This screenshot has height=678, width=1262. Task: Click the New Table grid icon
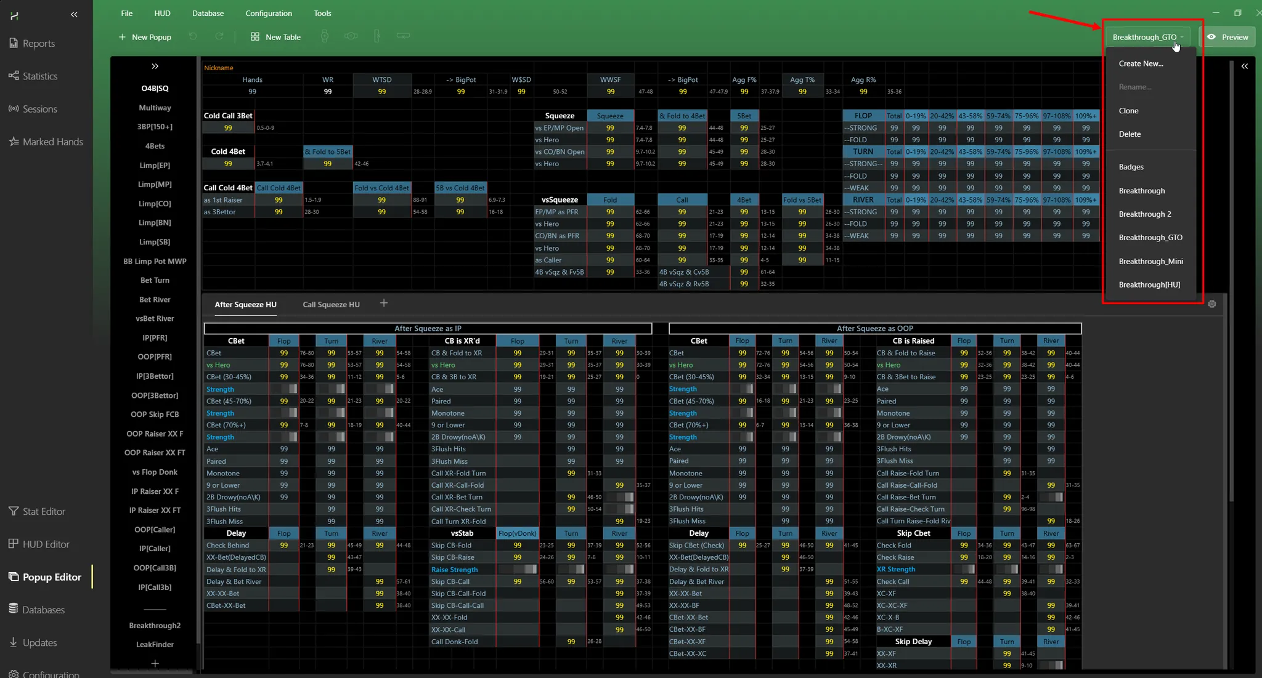(x=255, y=37)
